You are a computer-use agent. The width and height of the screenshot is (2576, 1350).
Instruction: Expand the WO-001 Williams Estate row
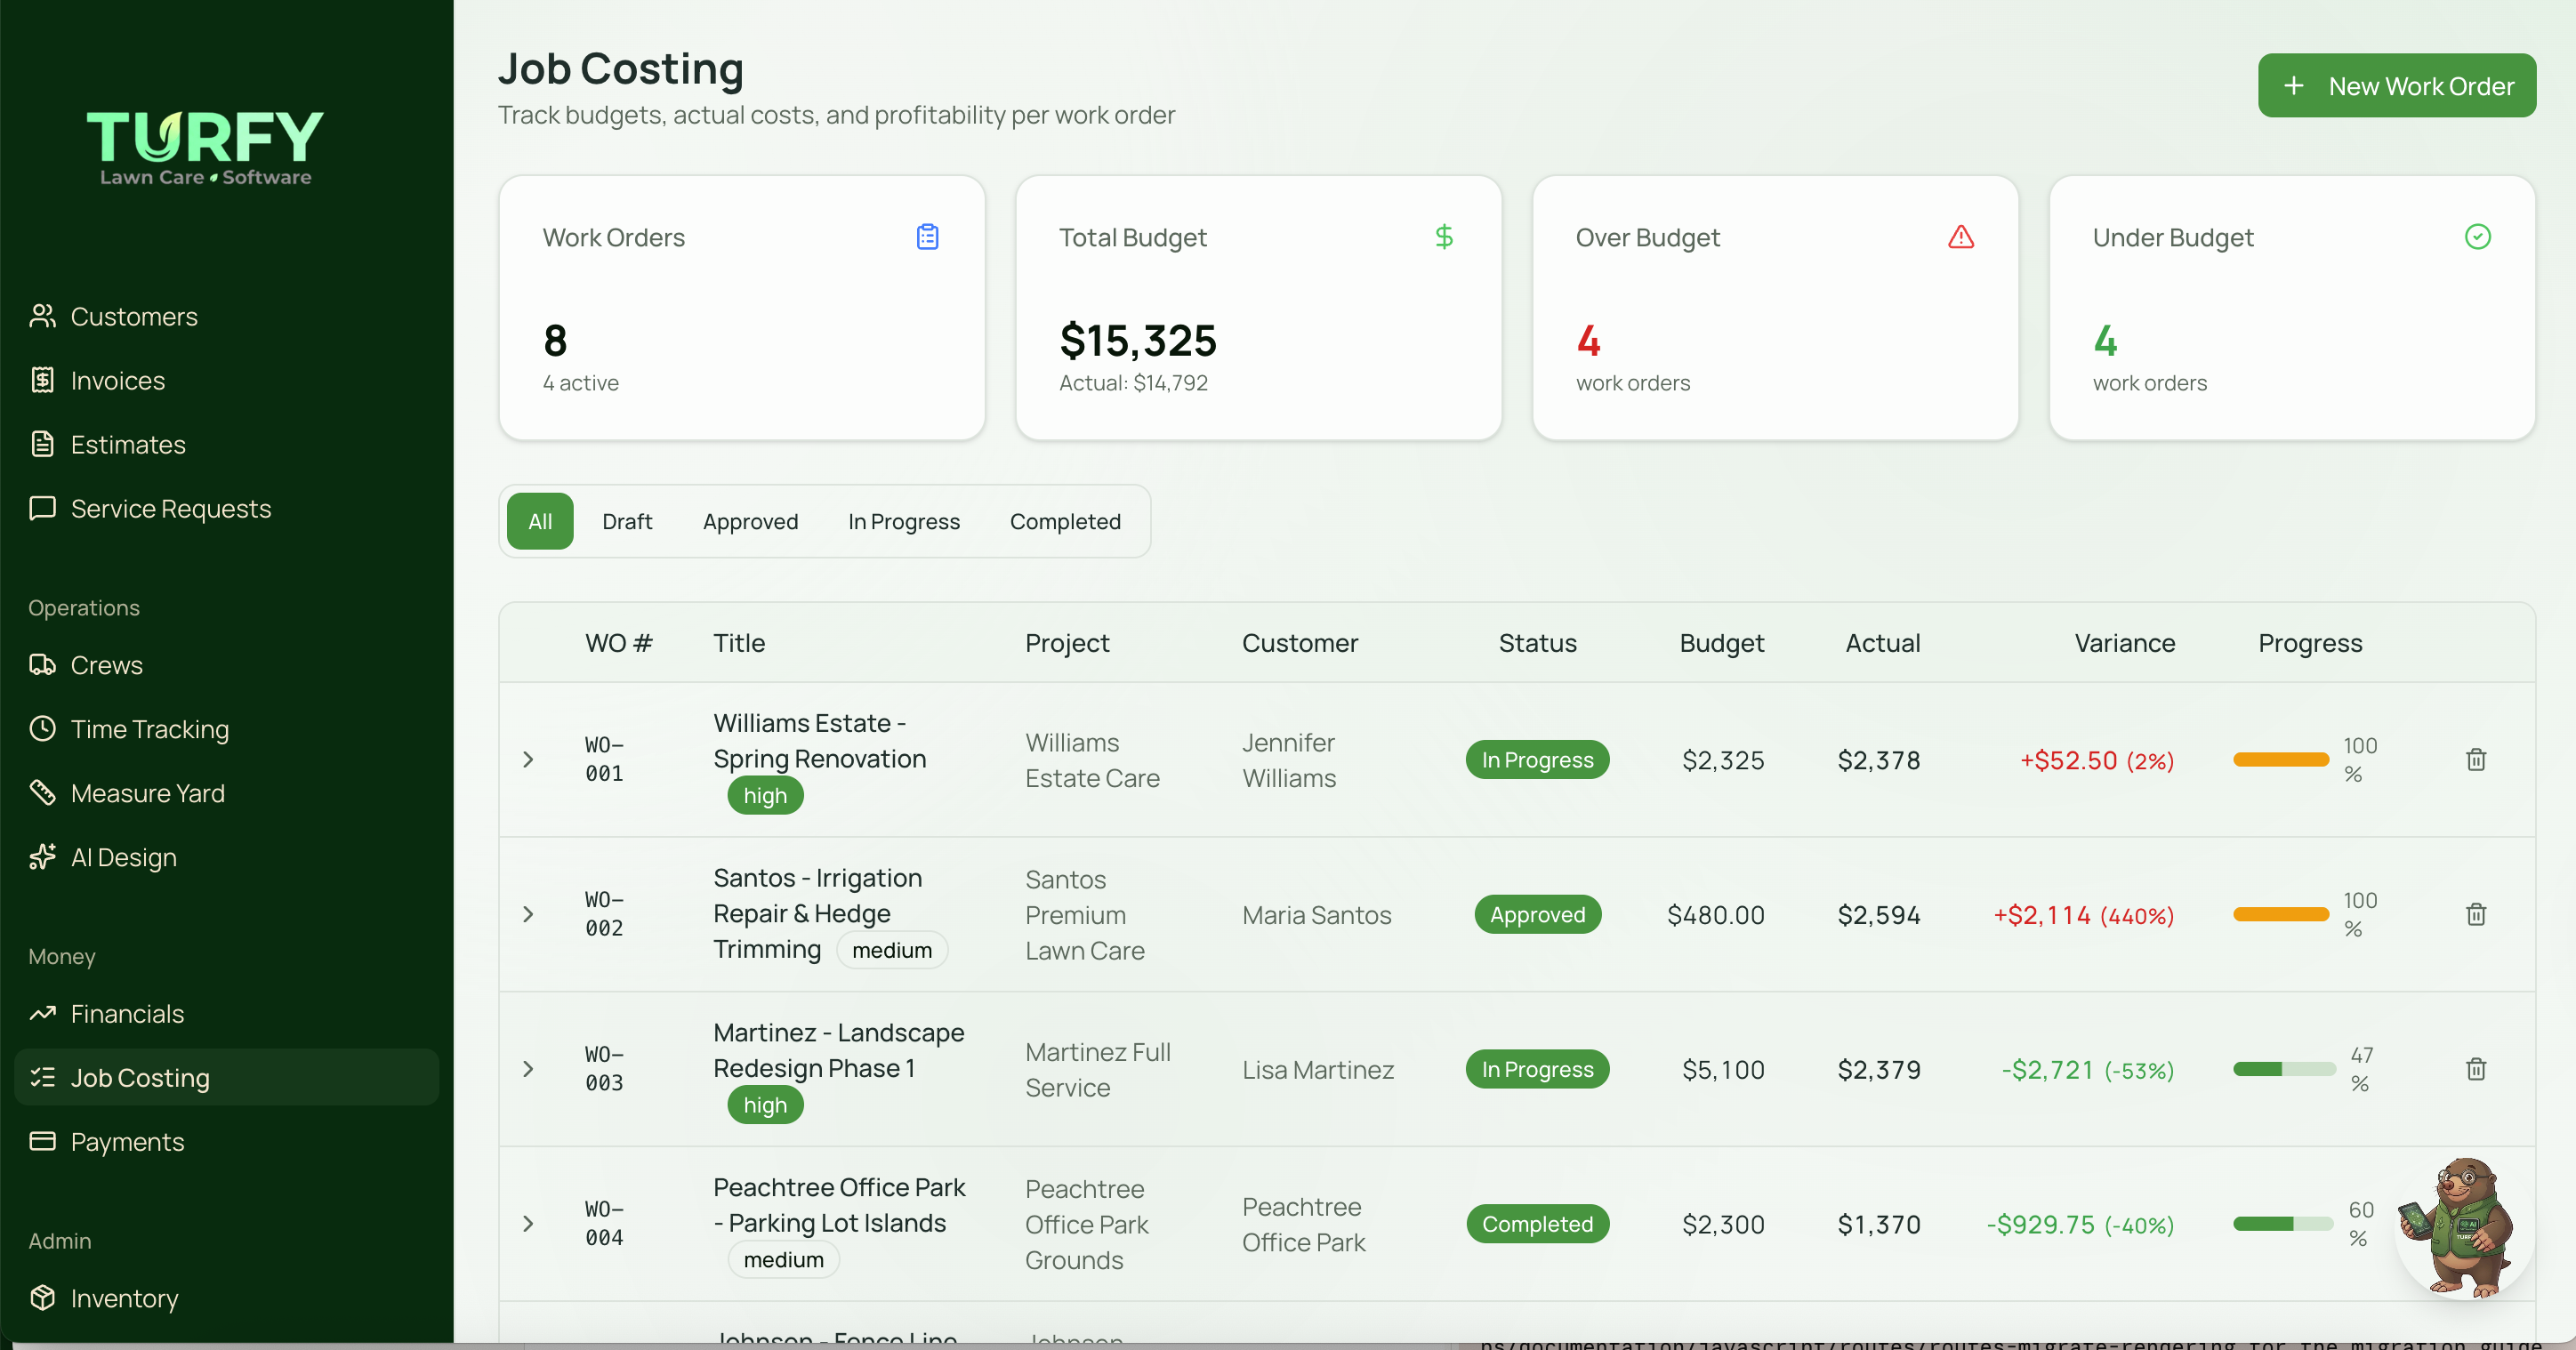tap(528, 760)
